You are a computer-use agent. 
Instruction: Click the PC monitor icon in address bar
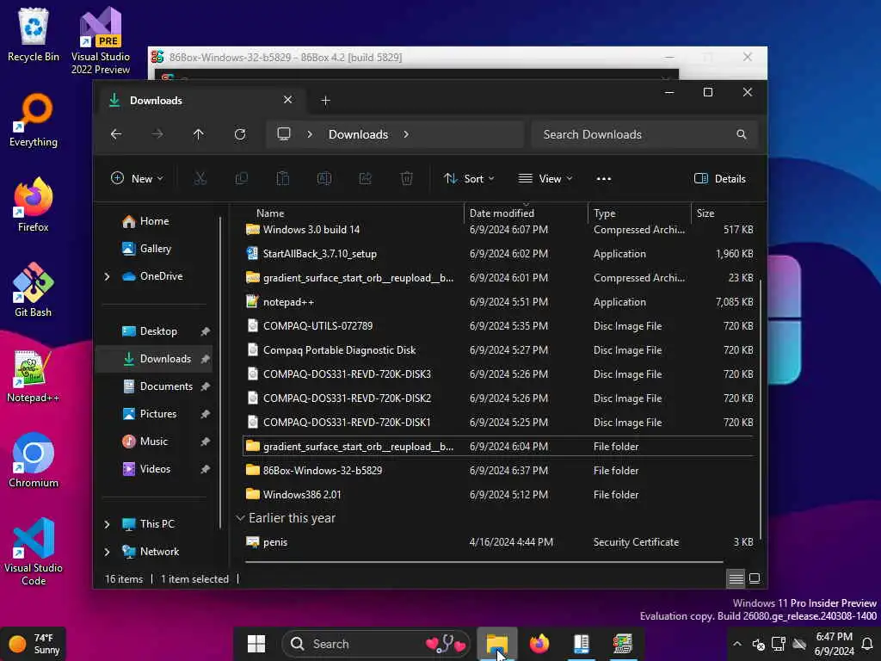click(x=284, y=133)
